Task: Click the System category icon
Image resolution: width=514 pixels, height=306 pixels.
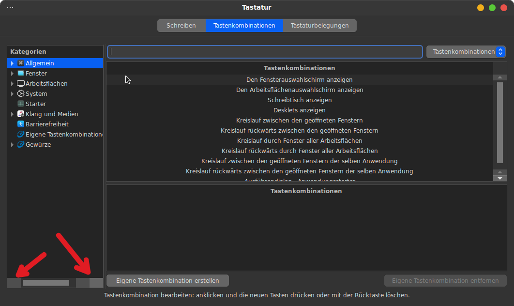Action: point(21,94)
